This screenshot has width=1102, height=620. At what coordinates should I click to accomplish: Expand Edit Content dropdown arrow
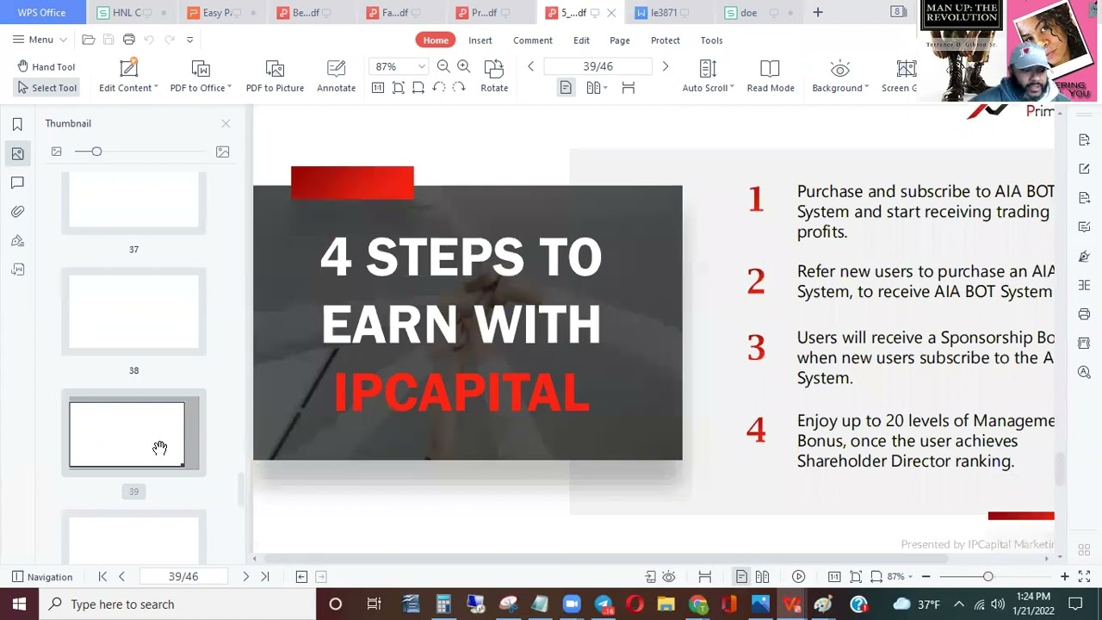[x=156, y=88]
